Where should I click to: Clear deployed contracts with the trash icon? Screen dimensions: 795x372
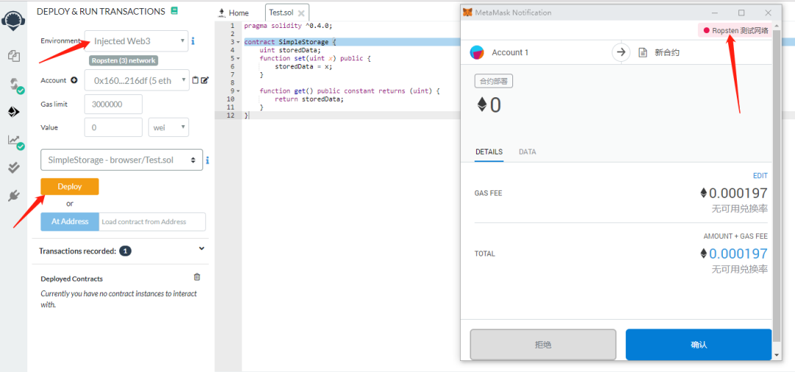tap(197, 277)
